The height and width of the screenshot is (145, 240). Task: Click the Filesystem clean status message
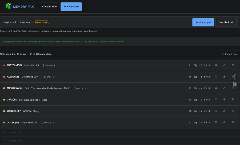coord(64,42)
